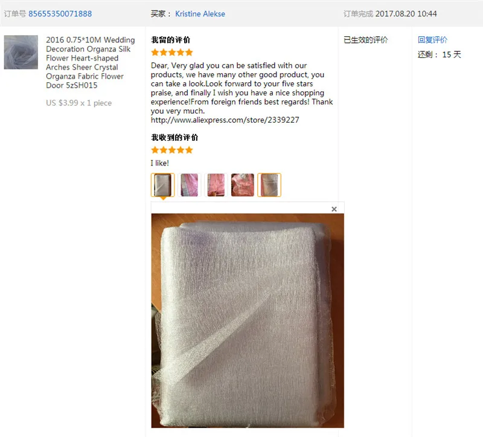Viewport: 483px width, 437px height.
Task: Click the US $3.99 x 1 piece price
Action: pyautogui.click(x=79, y=103)
